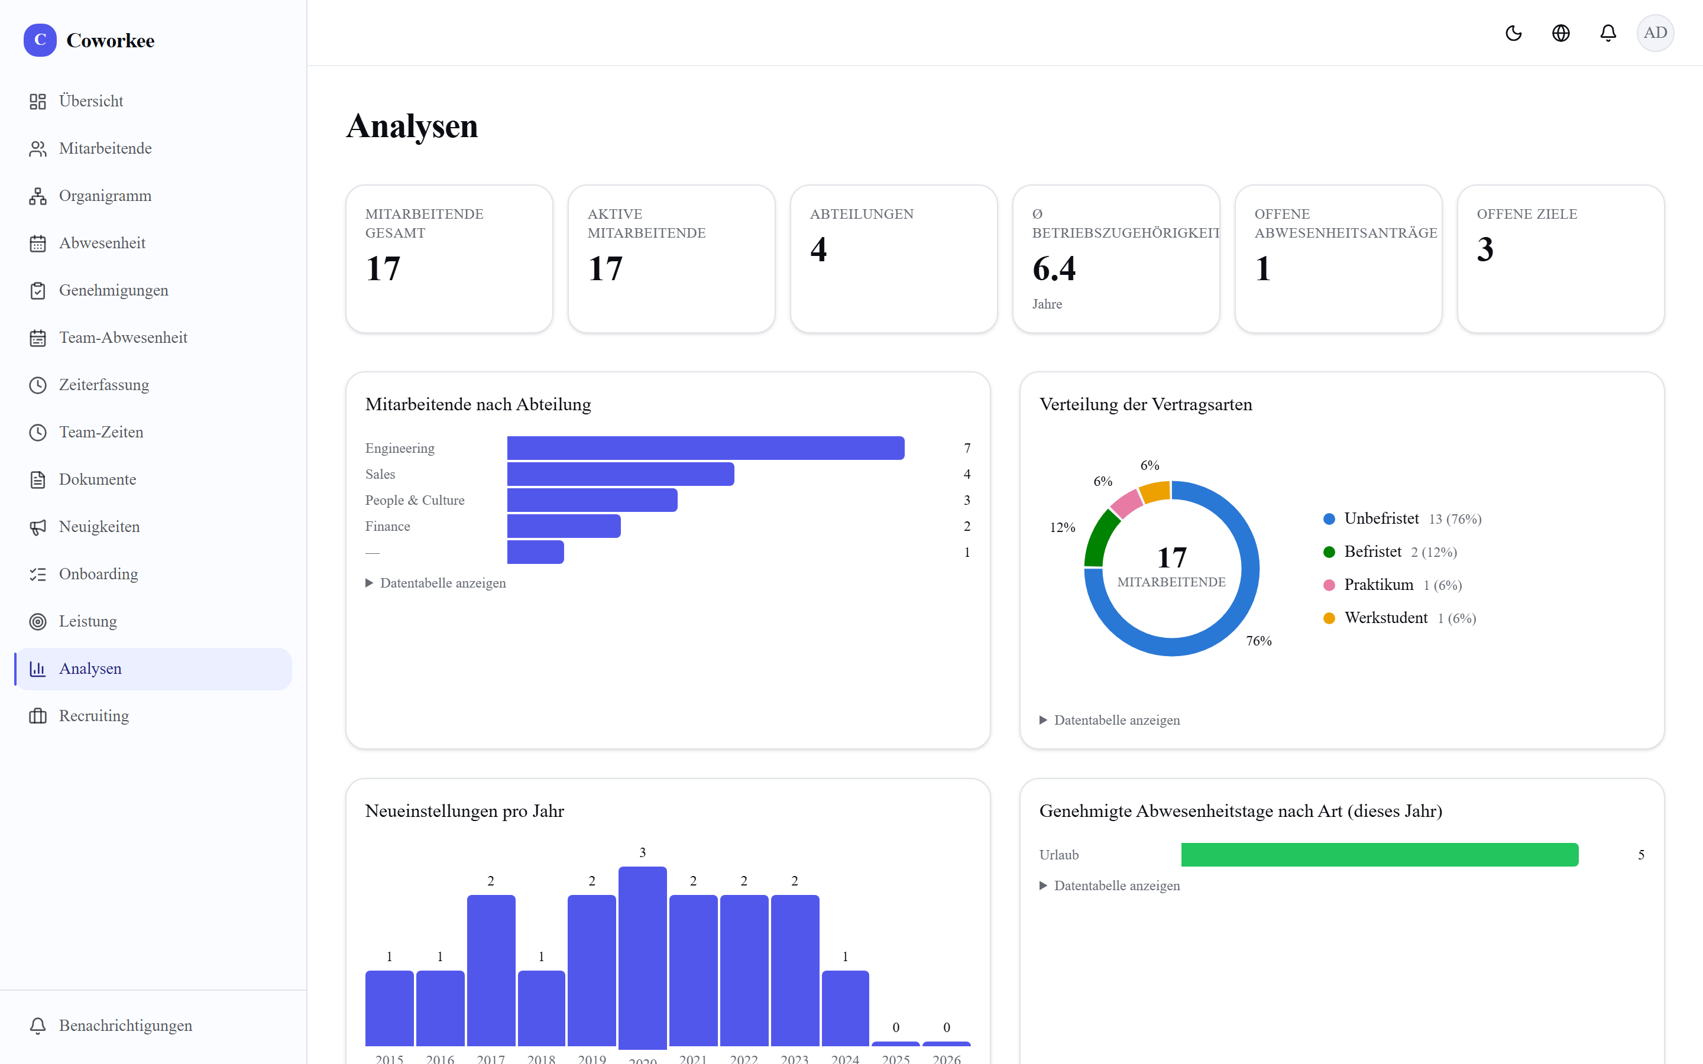1703x1064 pixels.
Task: Click the green Urlaub bar
Action: (x=1380, y=855)
